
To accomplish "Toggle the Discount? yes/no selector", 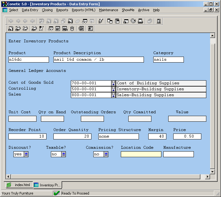I will tap(26, 154).
